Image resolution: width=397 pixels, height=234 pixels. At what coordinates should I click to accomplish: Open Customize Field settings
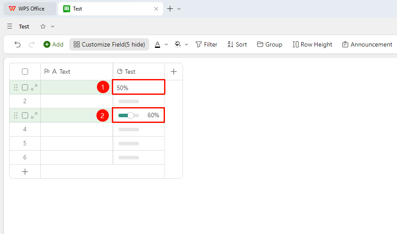pyautogui.click(x=109, y=44)
